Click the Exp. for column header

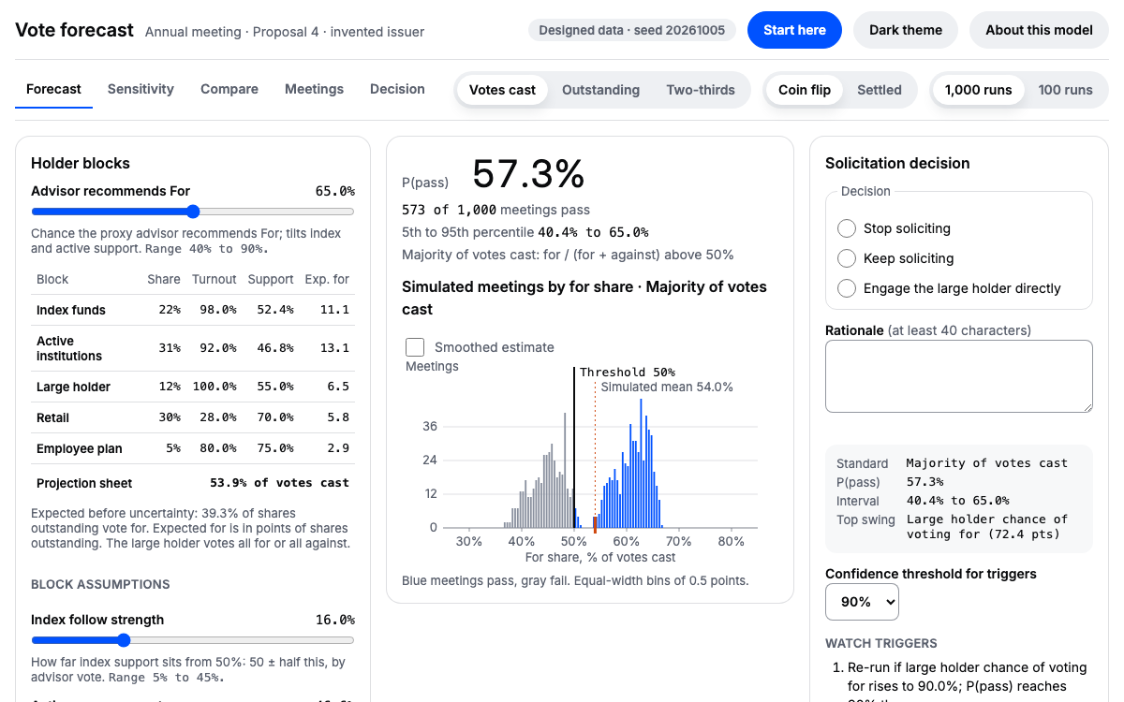click(x=328, y=279)
